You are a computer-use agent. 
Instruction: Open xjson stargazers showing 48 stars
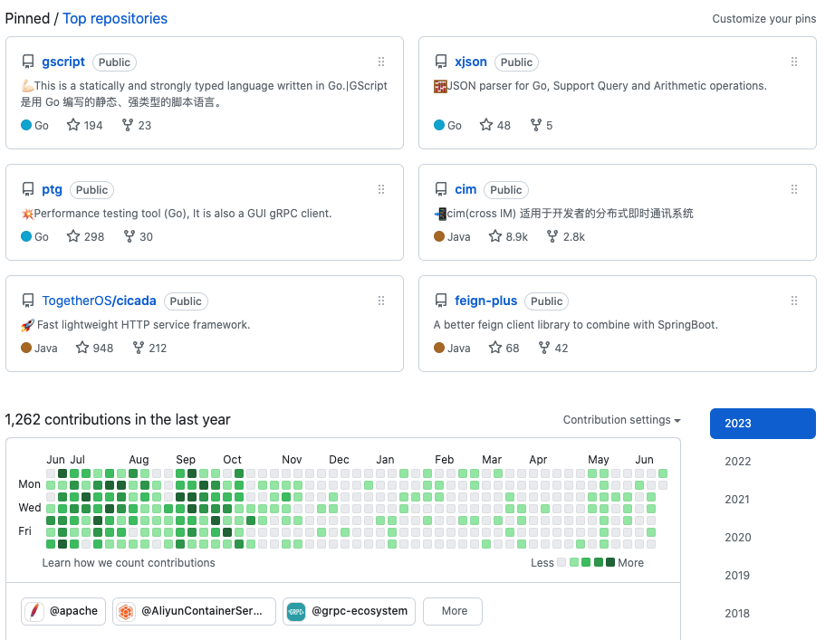495,125
